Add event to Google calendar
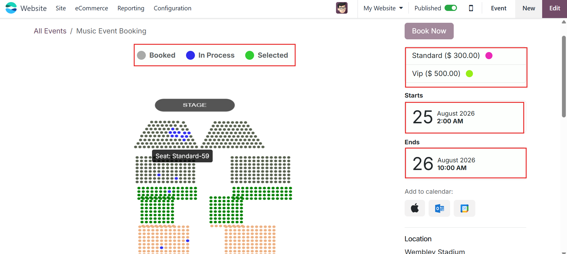567x254 pixels. (x=464, y=208)
